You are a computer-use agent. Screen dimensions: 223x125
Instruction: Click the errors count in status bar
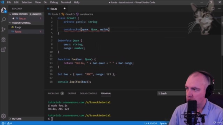click(x=4, y=123)
